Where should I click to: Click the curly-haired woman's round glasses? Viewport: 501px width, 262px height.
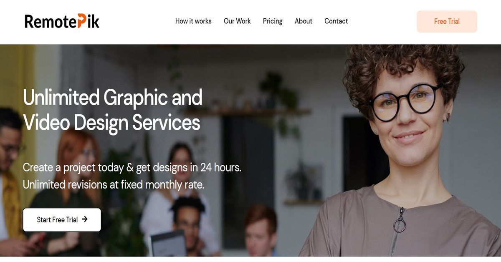point(406,101)
